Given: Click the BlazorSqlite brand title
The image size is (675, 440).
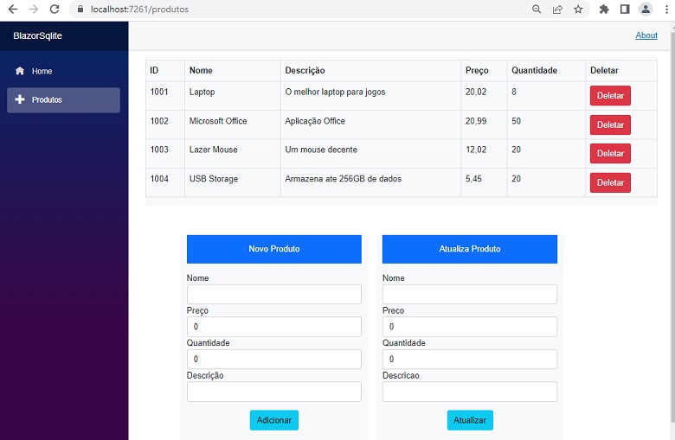Looking at the screenshot, I should click(37, 35).
